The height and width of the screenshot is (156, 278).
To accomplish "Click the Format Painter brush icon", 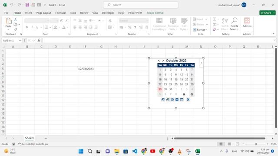I will pos(16,29).
